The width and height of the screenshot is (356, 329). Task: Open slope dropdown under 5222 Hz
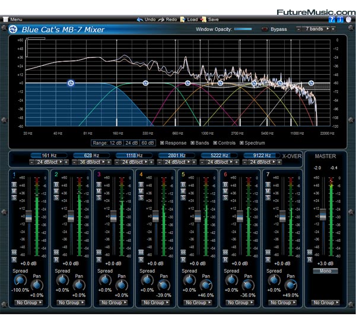coord(220,162)
